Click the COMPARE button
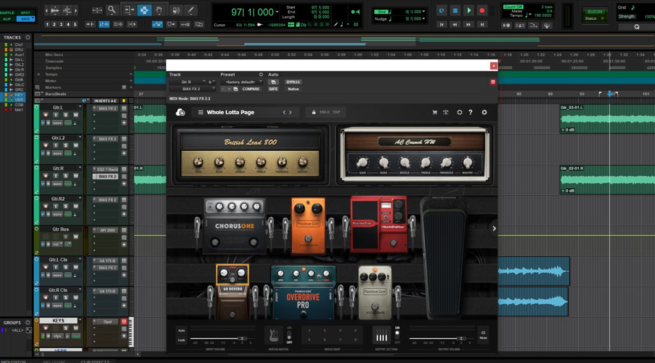Image resolution: width=655 pixels, height=363 pixels. point(251,89)
